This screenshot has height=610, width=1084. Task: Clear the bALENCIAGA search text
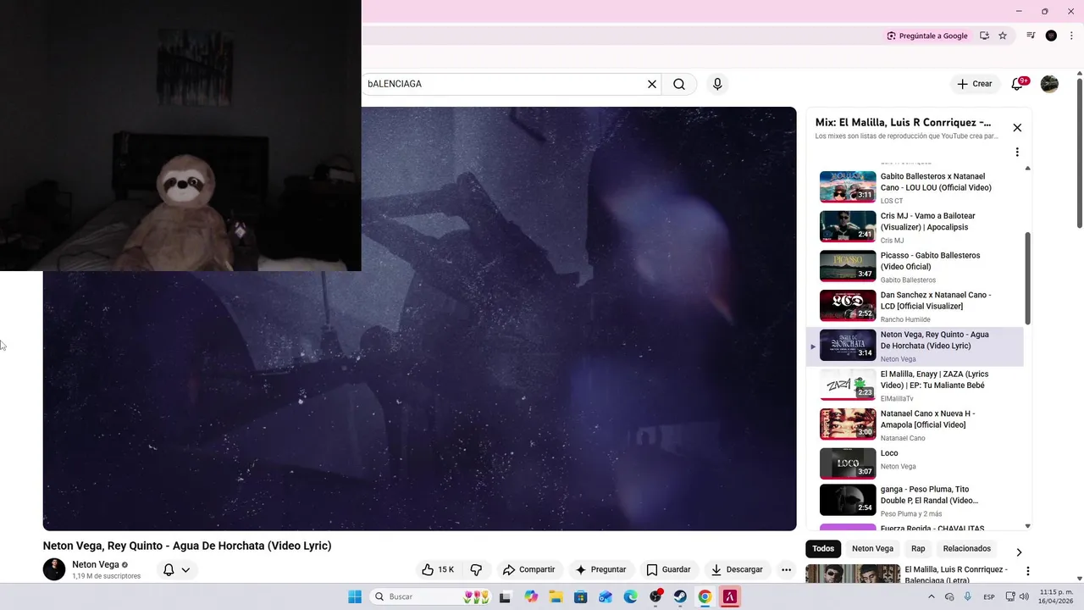[652, 84]
